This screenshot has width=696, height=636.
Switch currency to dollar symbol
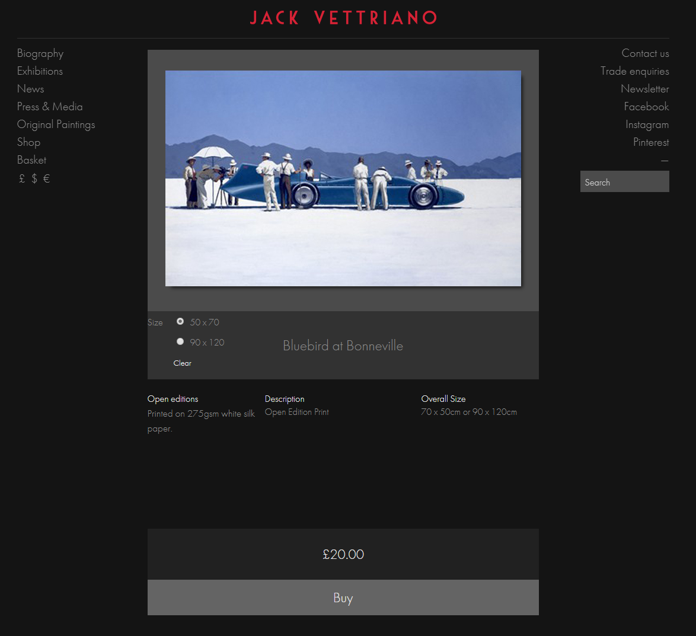pyautogui.click(x=34, y=178)
